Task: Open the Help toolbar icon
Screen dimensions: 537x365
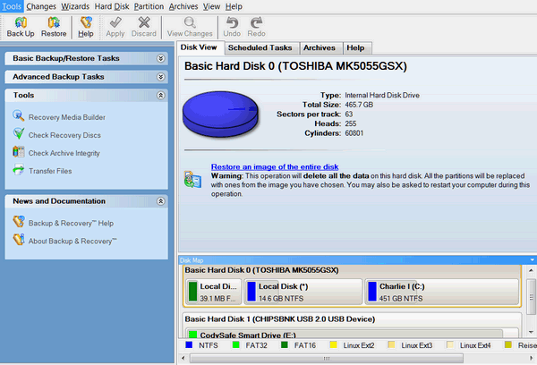Action: [86, 22]
